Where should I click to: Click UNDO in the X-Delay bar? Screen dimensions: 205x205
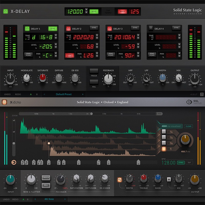[x=7, y=94]
